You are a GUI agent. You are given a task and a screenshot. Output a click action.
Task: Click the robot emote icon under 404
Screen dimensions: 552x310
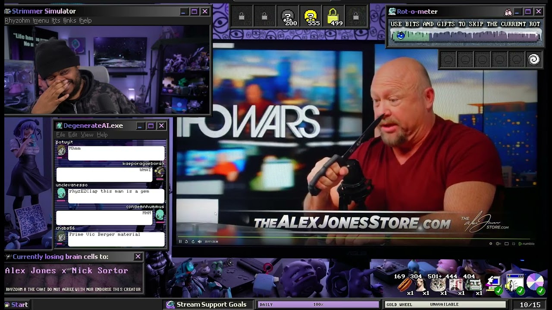(x=475, y=285)
